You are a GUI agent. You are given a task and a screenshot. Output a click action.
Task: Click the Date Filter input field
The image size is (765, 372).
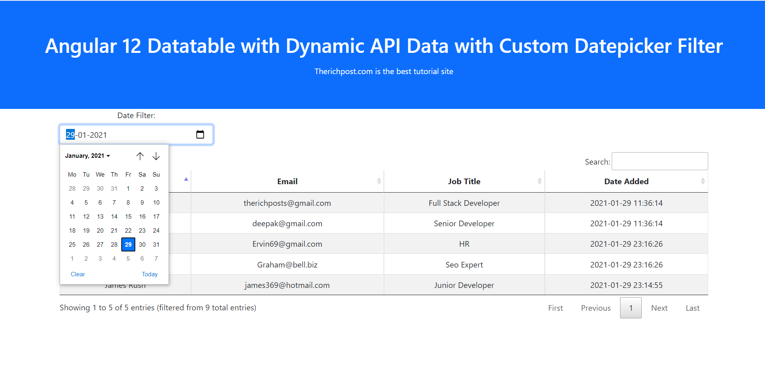[x=137, y=135]
